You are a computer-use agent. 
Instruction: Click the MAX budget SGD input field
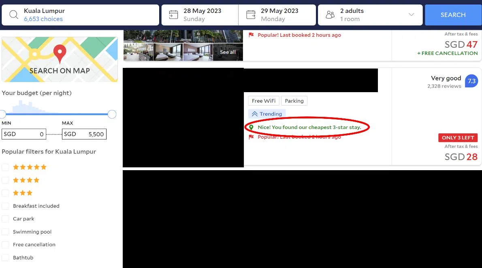point(84,134)
